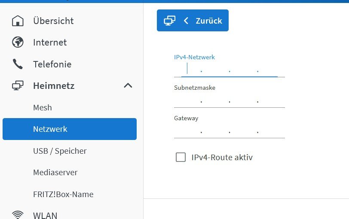Open the FRITZ!Box-Name page
The width and height of the screenshot is (349, 219).
63,194
